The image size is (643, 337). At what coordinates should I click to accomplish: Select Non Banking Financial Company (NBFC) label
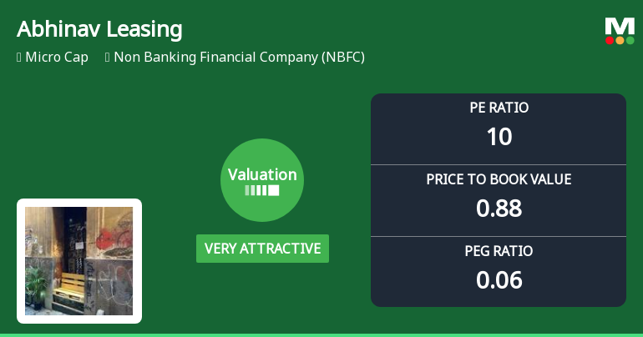pyautogui.click(x=239, y=58)
